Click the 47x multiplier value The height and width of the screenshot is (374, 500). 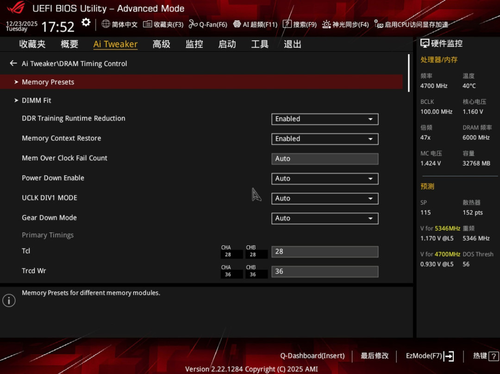pyautogui.click(x=425, y=137)
